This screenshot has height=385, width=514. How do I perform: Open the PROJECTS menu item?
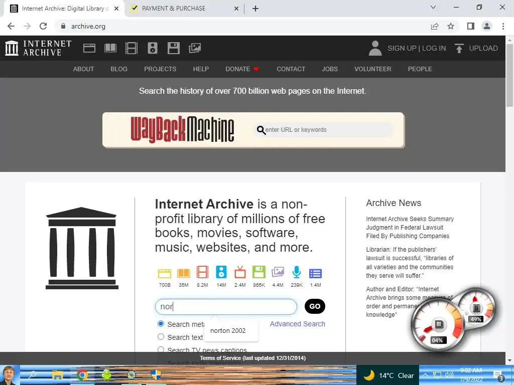point(160,69)
